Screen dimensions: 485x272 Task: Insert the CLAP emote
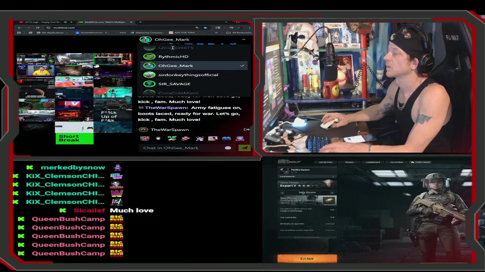pos(172,138)
